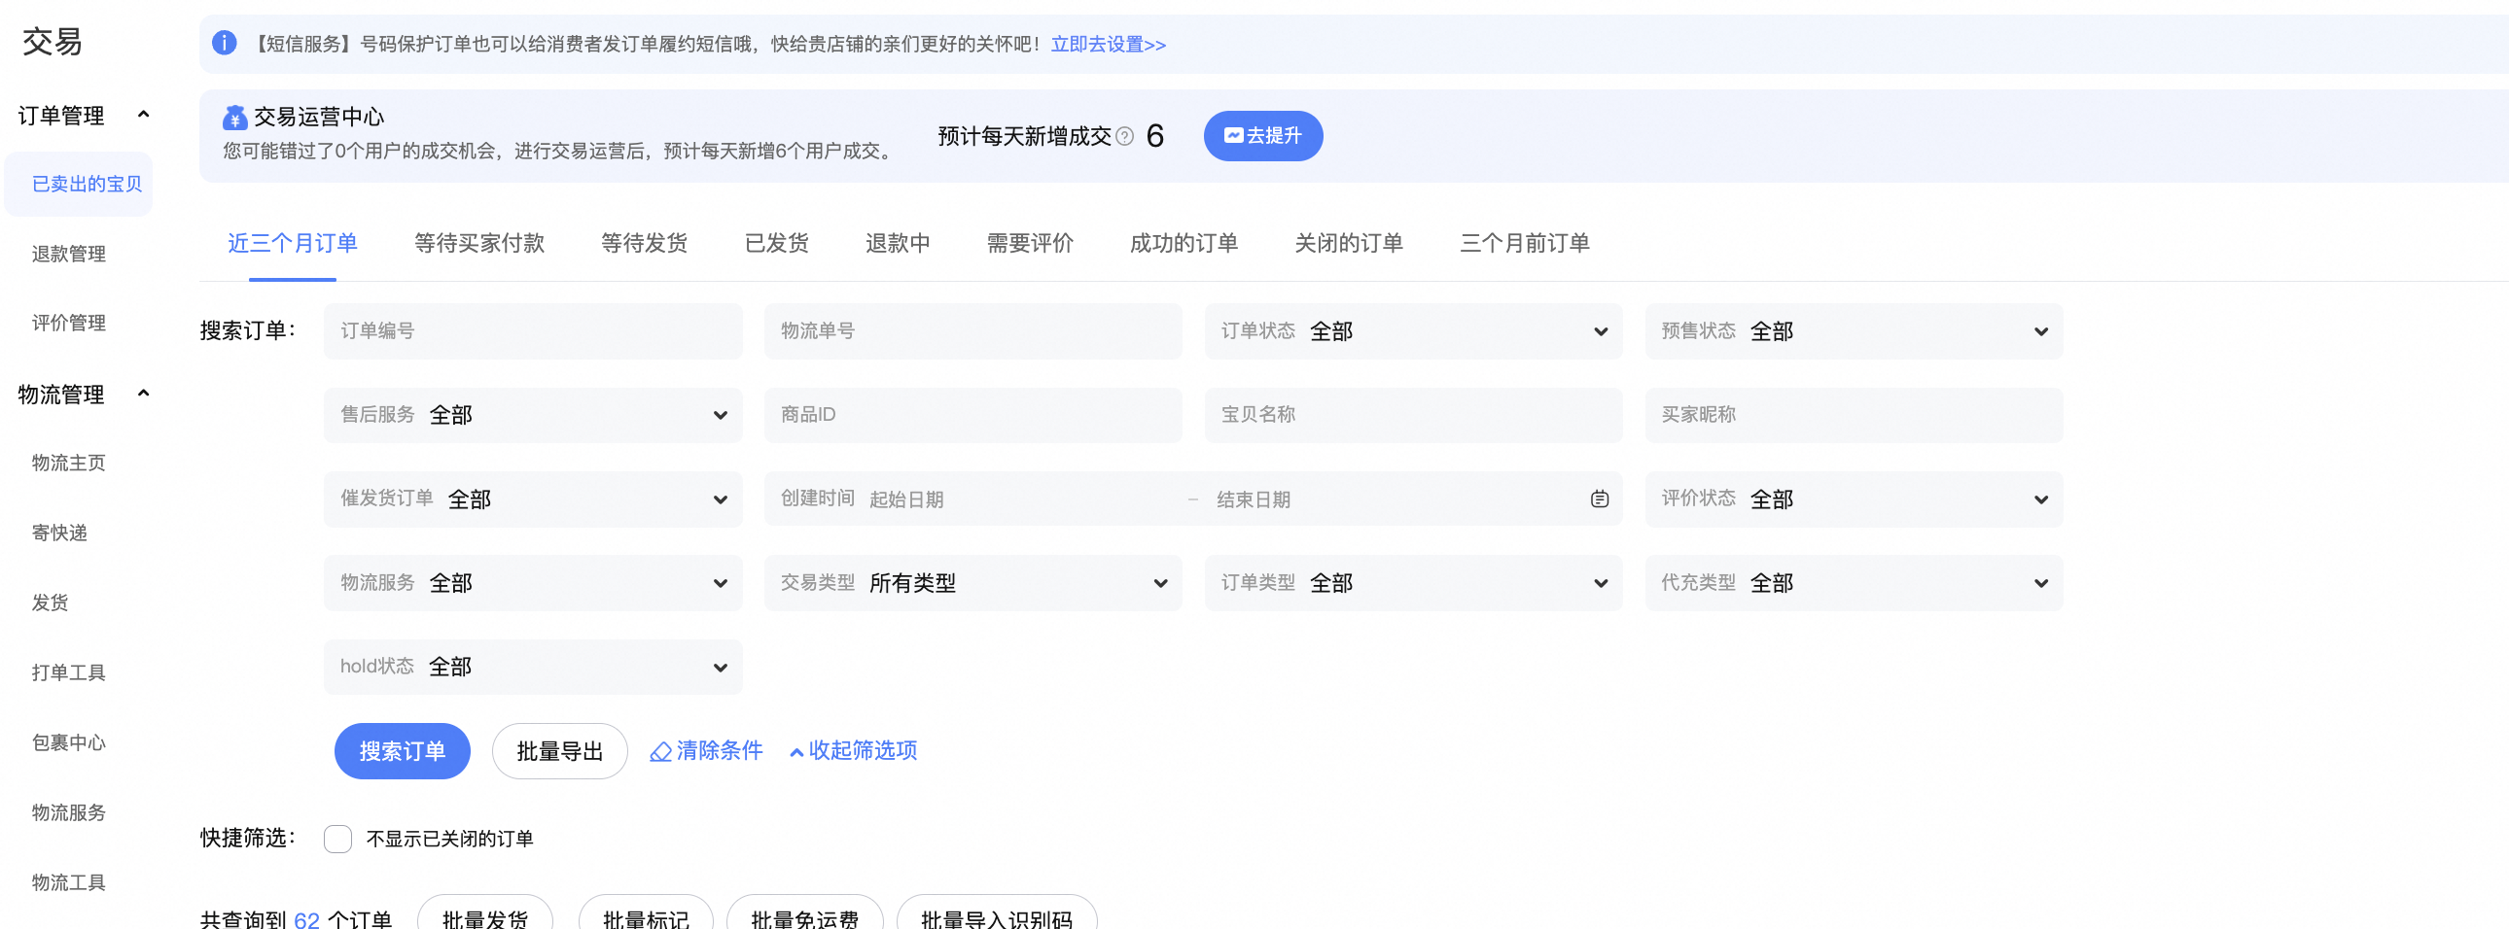The image size is (2509, 929).
Task: Open the hold状态 dropdown
Action: click(x=533, y=667)
